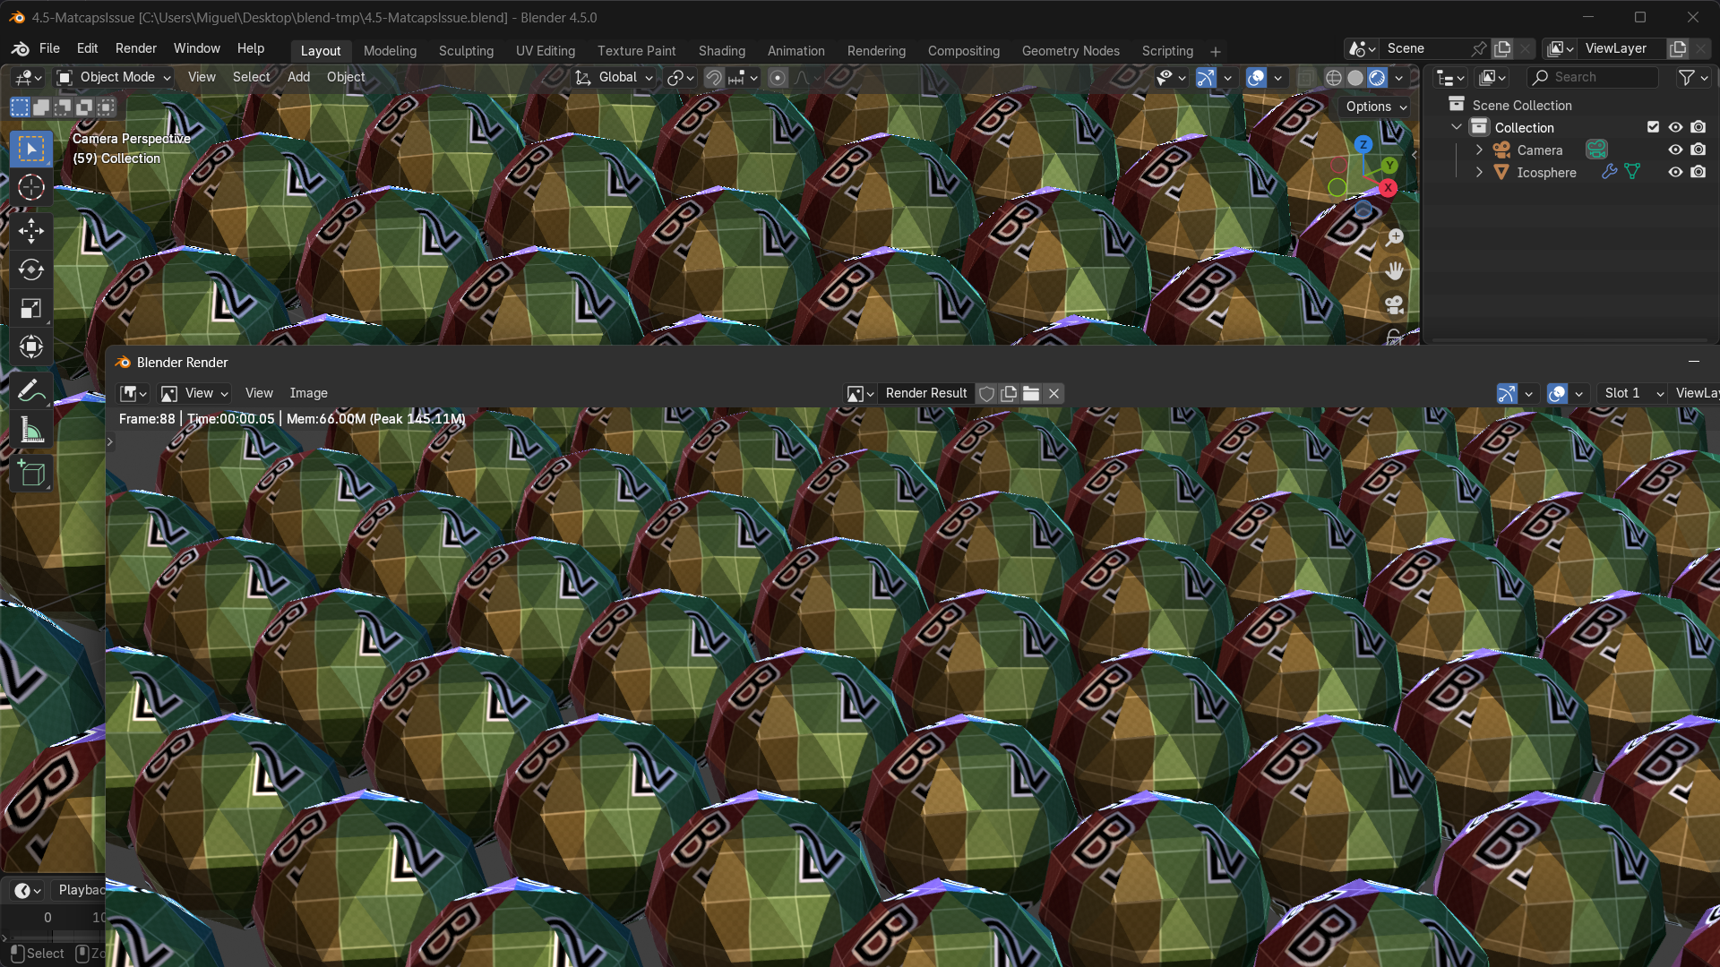Add new workspace with plus icon
The height and width of the screenshot is (967, 1720).
click(1215, 51)
